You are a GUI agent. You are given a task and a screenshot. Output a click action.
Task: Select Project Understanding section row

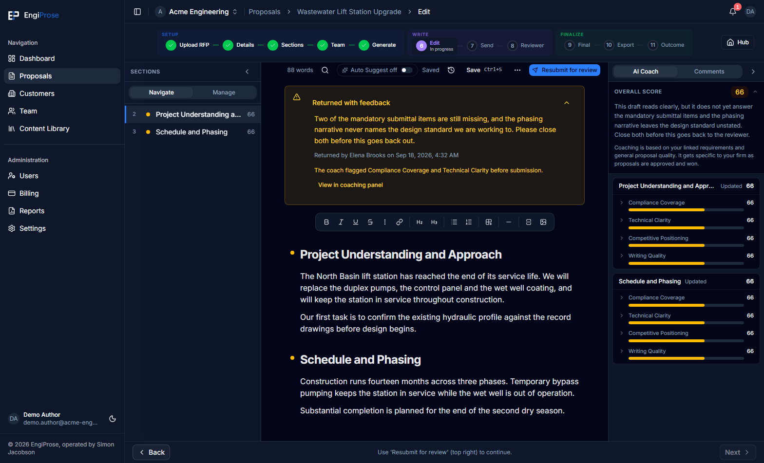[x=193, y=114]
